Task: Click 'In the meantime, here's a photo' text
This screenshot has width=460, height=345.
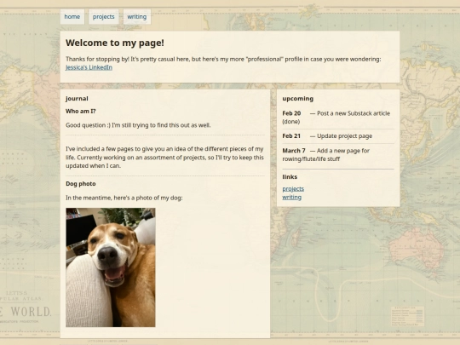Action: tap(124, 198)
